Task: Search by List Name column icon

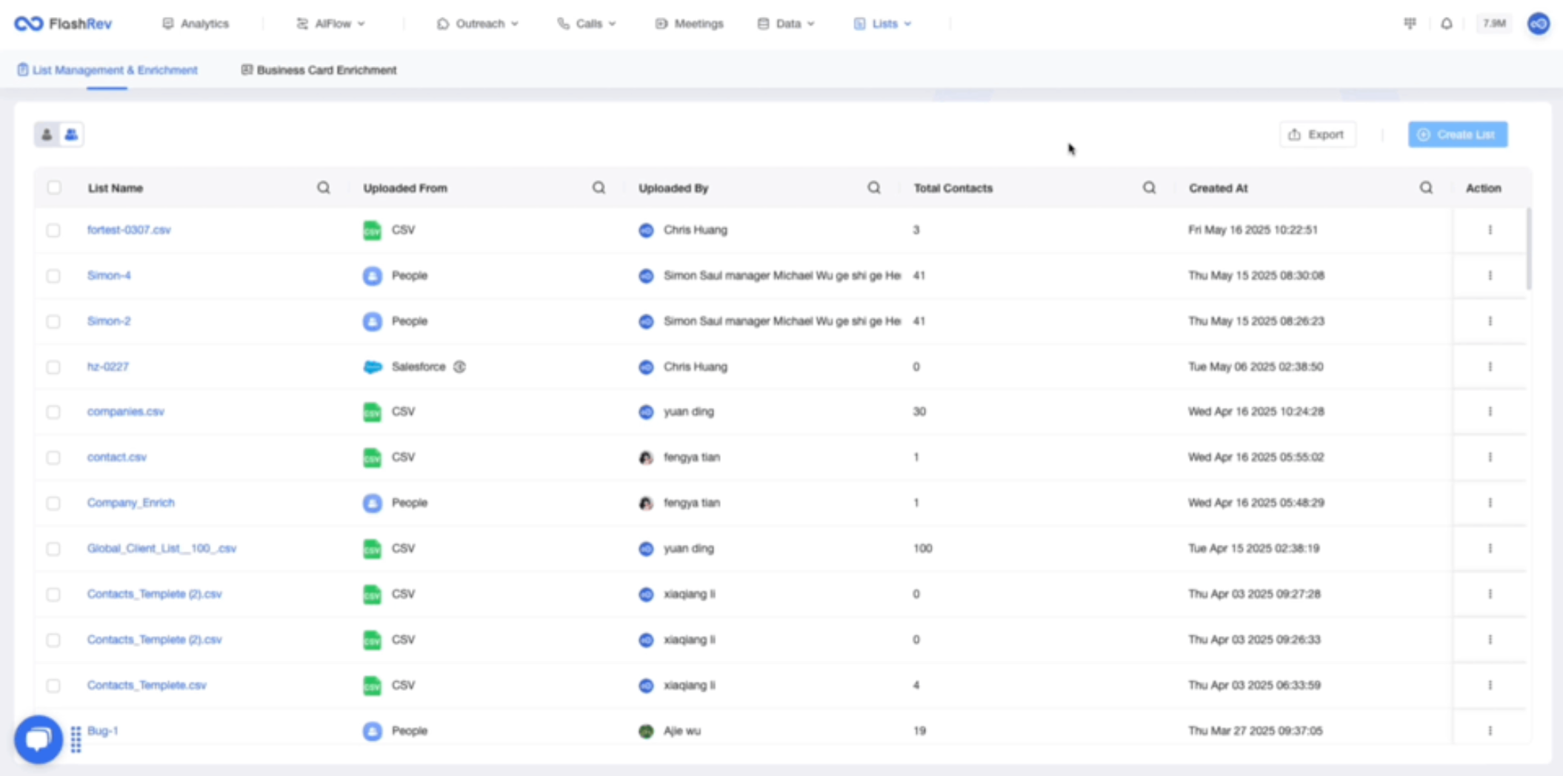Action: click(324, 188)
